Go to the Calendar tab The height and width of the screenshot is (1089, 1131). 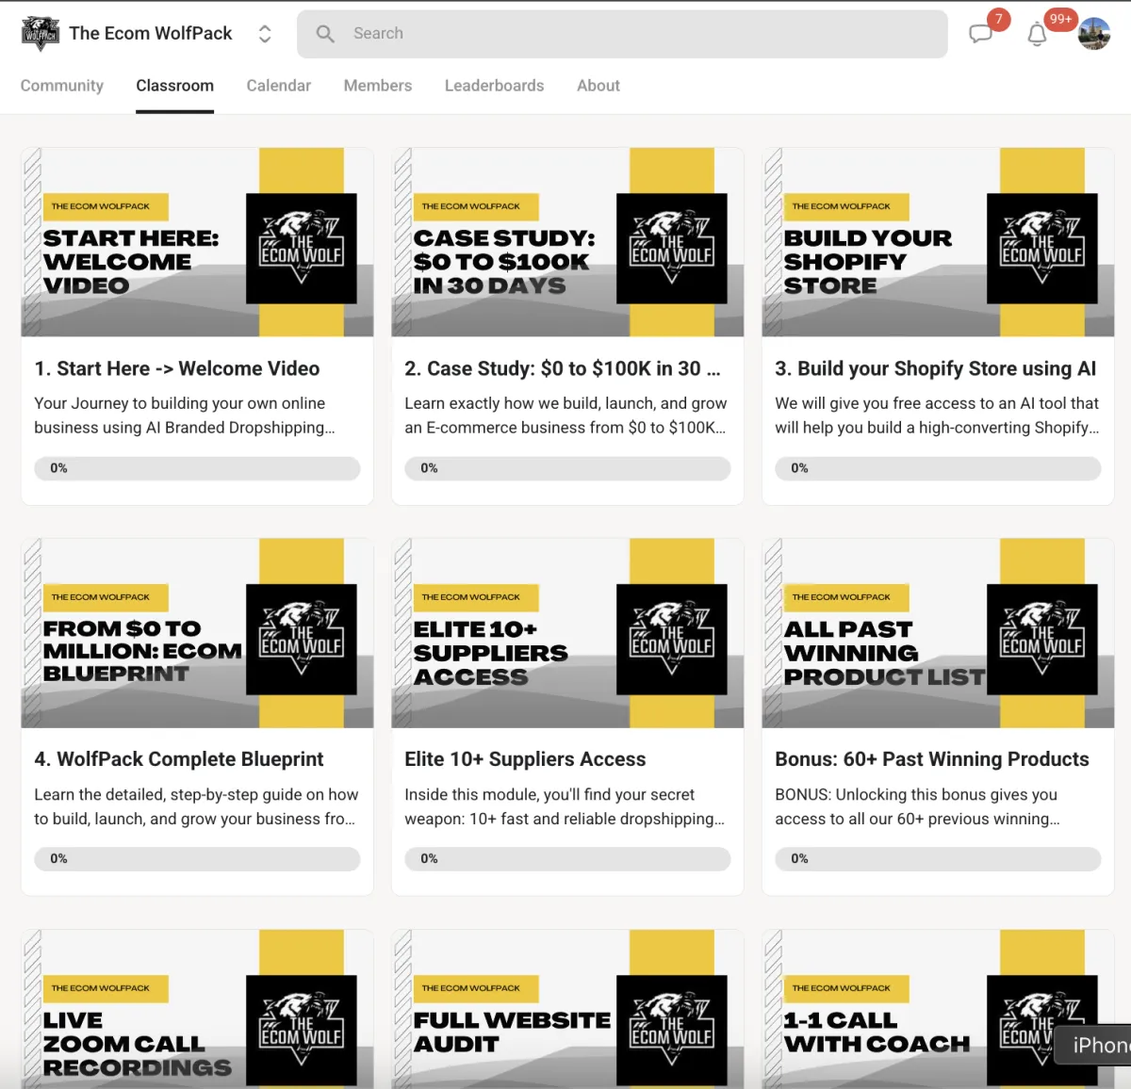[x=279, y=86]
